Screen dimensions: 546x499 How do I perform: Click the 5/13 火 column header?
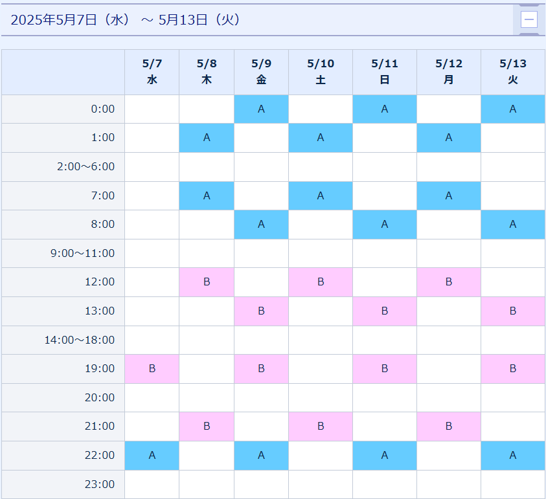click(512, 72)
